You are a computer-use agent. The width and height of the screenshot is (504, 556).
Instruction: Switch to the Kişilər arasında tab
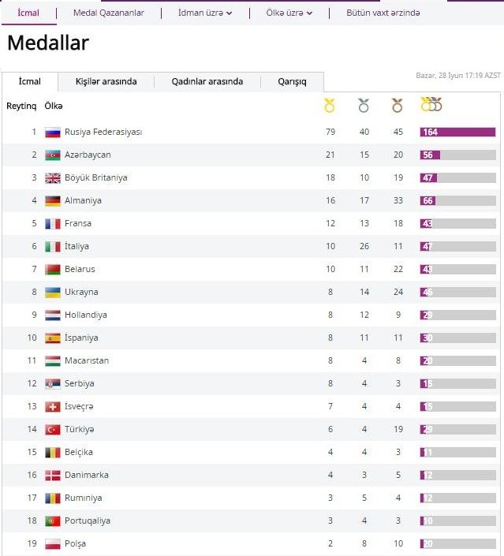pos(106,81)
